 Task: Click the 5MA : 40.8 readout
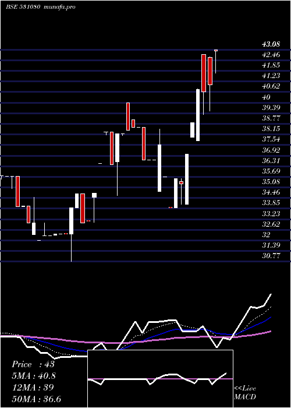pos(34,376)
